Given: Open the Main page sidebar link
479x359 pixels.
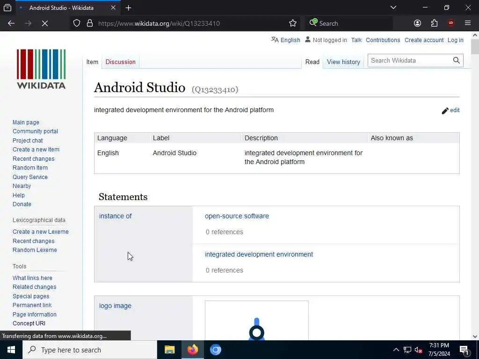Looking at the screenshot, I should pyautogui.click(x=26, y=122).
